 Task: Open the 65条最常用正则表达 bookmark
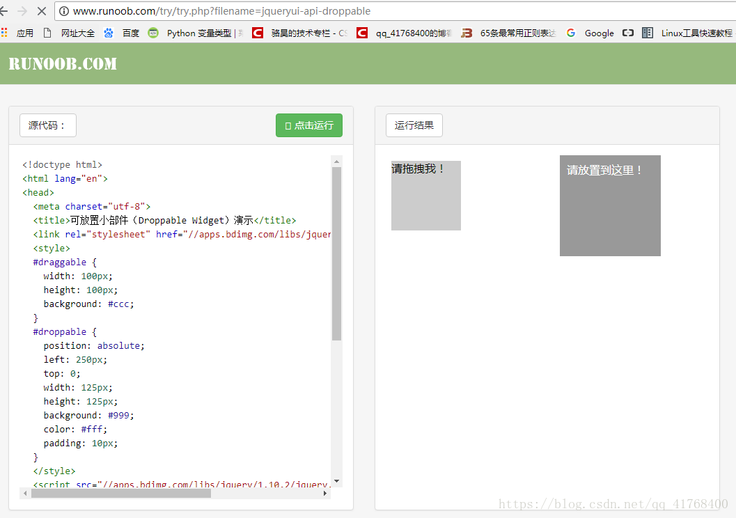(508, 33)
